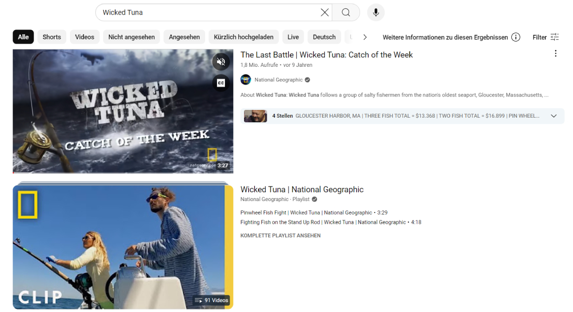Open National Geographic channel avatar

(246, 80)
